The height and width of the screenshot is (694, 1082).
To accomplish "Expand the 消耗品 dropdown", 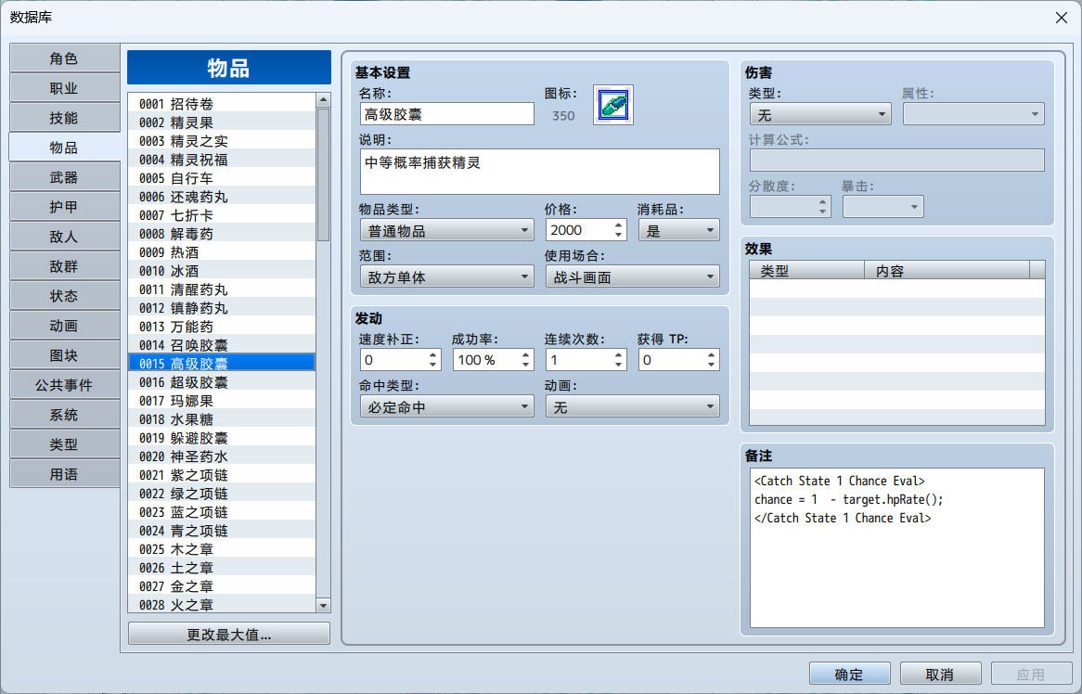I will click(x=679, y=230).
